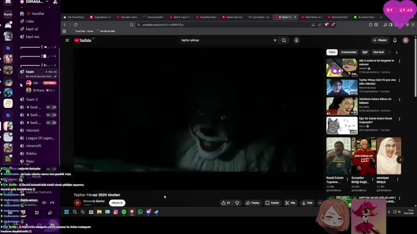Switch to Çöp Kutusu browser tab
417x234 pixels.
point(259,17)
